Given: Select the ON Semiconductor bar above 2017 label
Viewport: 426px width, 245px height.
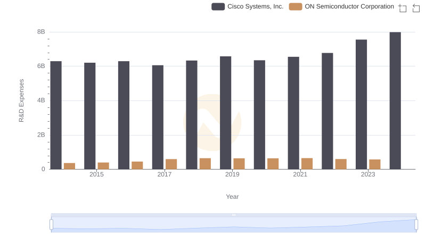Looking at the screenshot, I should [171, 164].
